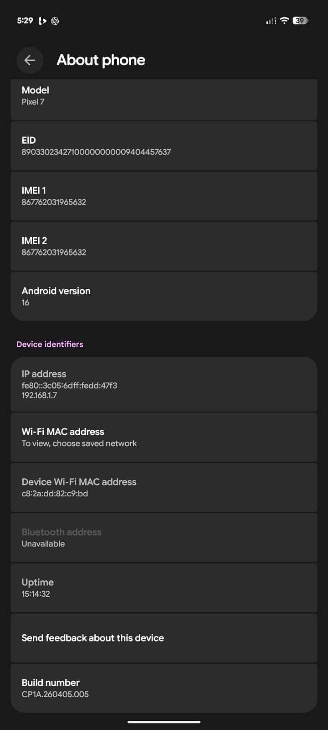The image size is (328, 730).
Task: Tap the back arrow button
Action: click(x=30, y=60)
